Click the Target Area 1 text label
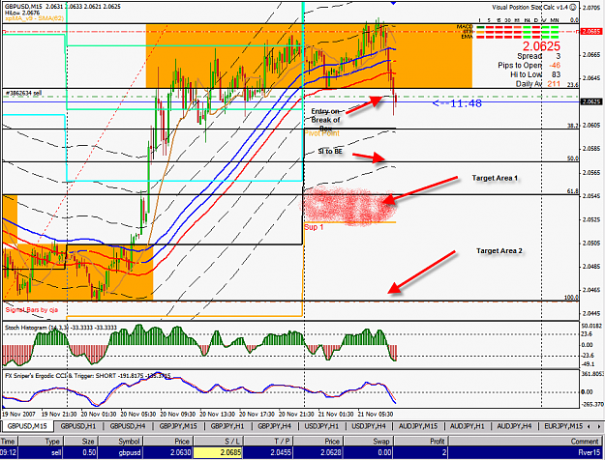Image resolution: width=605 pixels, height=460 pixels. [495, 178]
